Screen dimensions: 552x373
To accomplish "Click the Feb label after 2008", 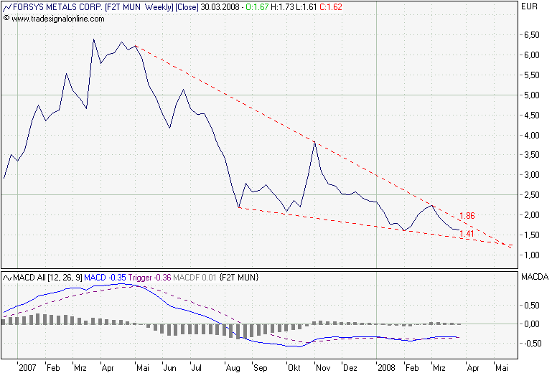I will [412, 368].
